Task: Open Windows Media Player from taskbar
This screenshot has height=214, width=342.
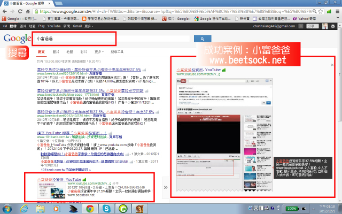Action: pos(56,209)
